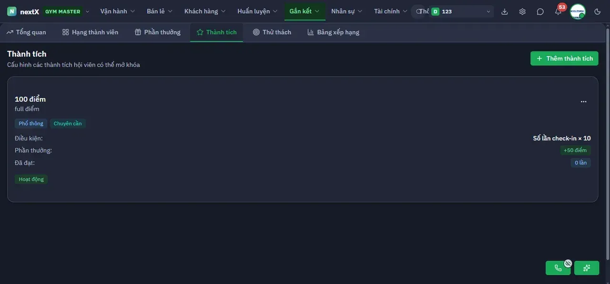The width and height of the screenshot is (610, 284).
Task: Select the Thành tích tab
Action: pos(216,32)
